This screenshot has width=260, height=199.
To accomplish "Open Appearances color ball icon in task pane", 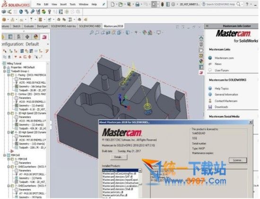I will (201, 61).
